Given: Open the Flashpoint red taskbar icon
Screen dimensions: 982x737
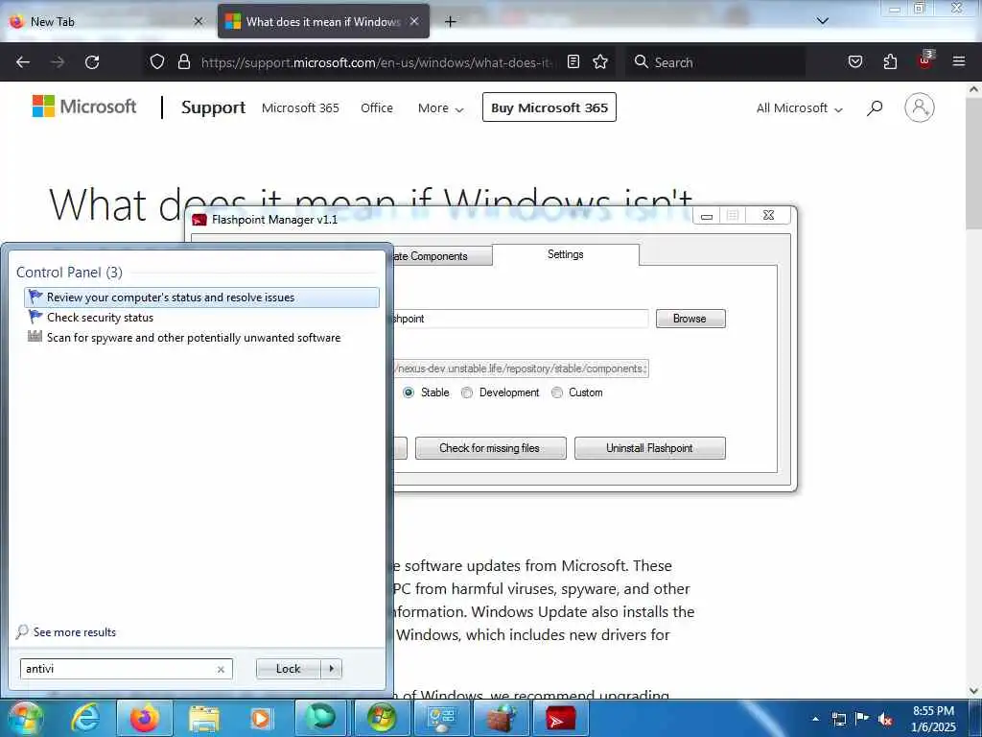Looking at the screenshot, I should [559, 718].
